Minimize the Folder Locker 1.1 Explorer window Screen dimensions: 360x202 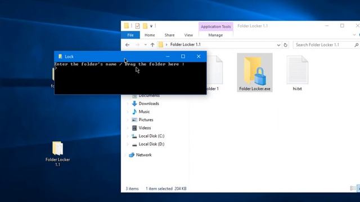(x=327, y=26)
